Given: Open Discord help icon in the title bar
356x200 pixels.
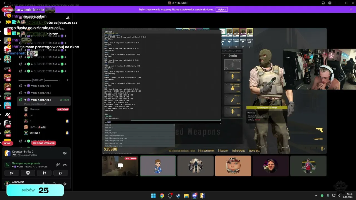Looking at the screenshot, I should tap(330, 3).
